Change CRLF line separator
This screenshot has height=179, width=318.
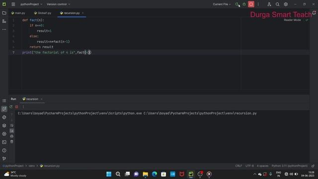click(x=238, y=166)
